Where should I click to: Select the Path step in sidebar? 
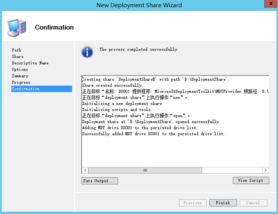17,50
